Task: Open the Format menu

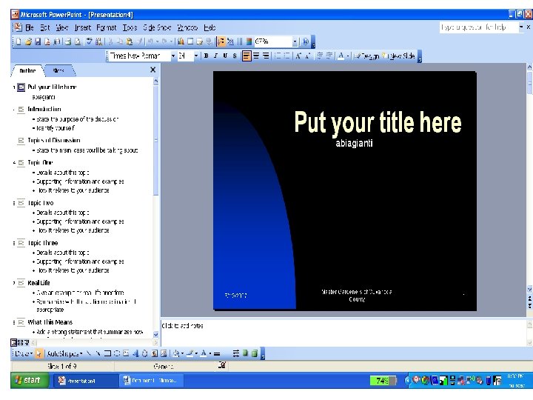Action: pyautogui.click(x=107, y=27)
